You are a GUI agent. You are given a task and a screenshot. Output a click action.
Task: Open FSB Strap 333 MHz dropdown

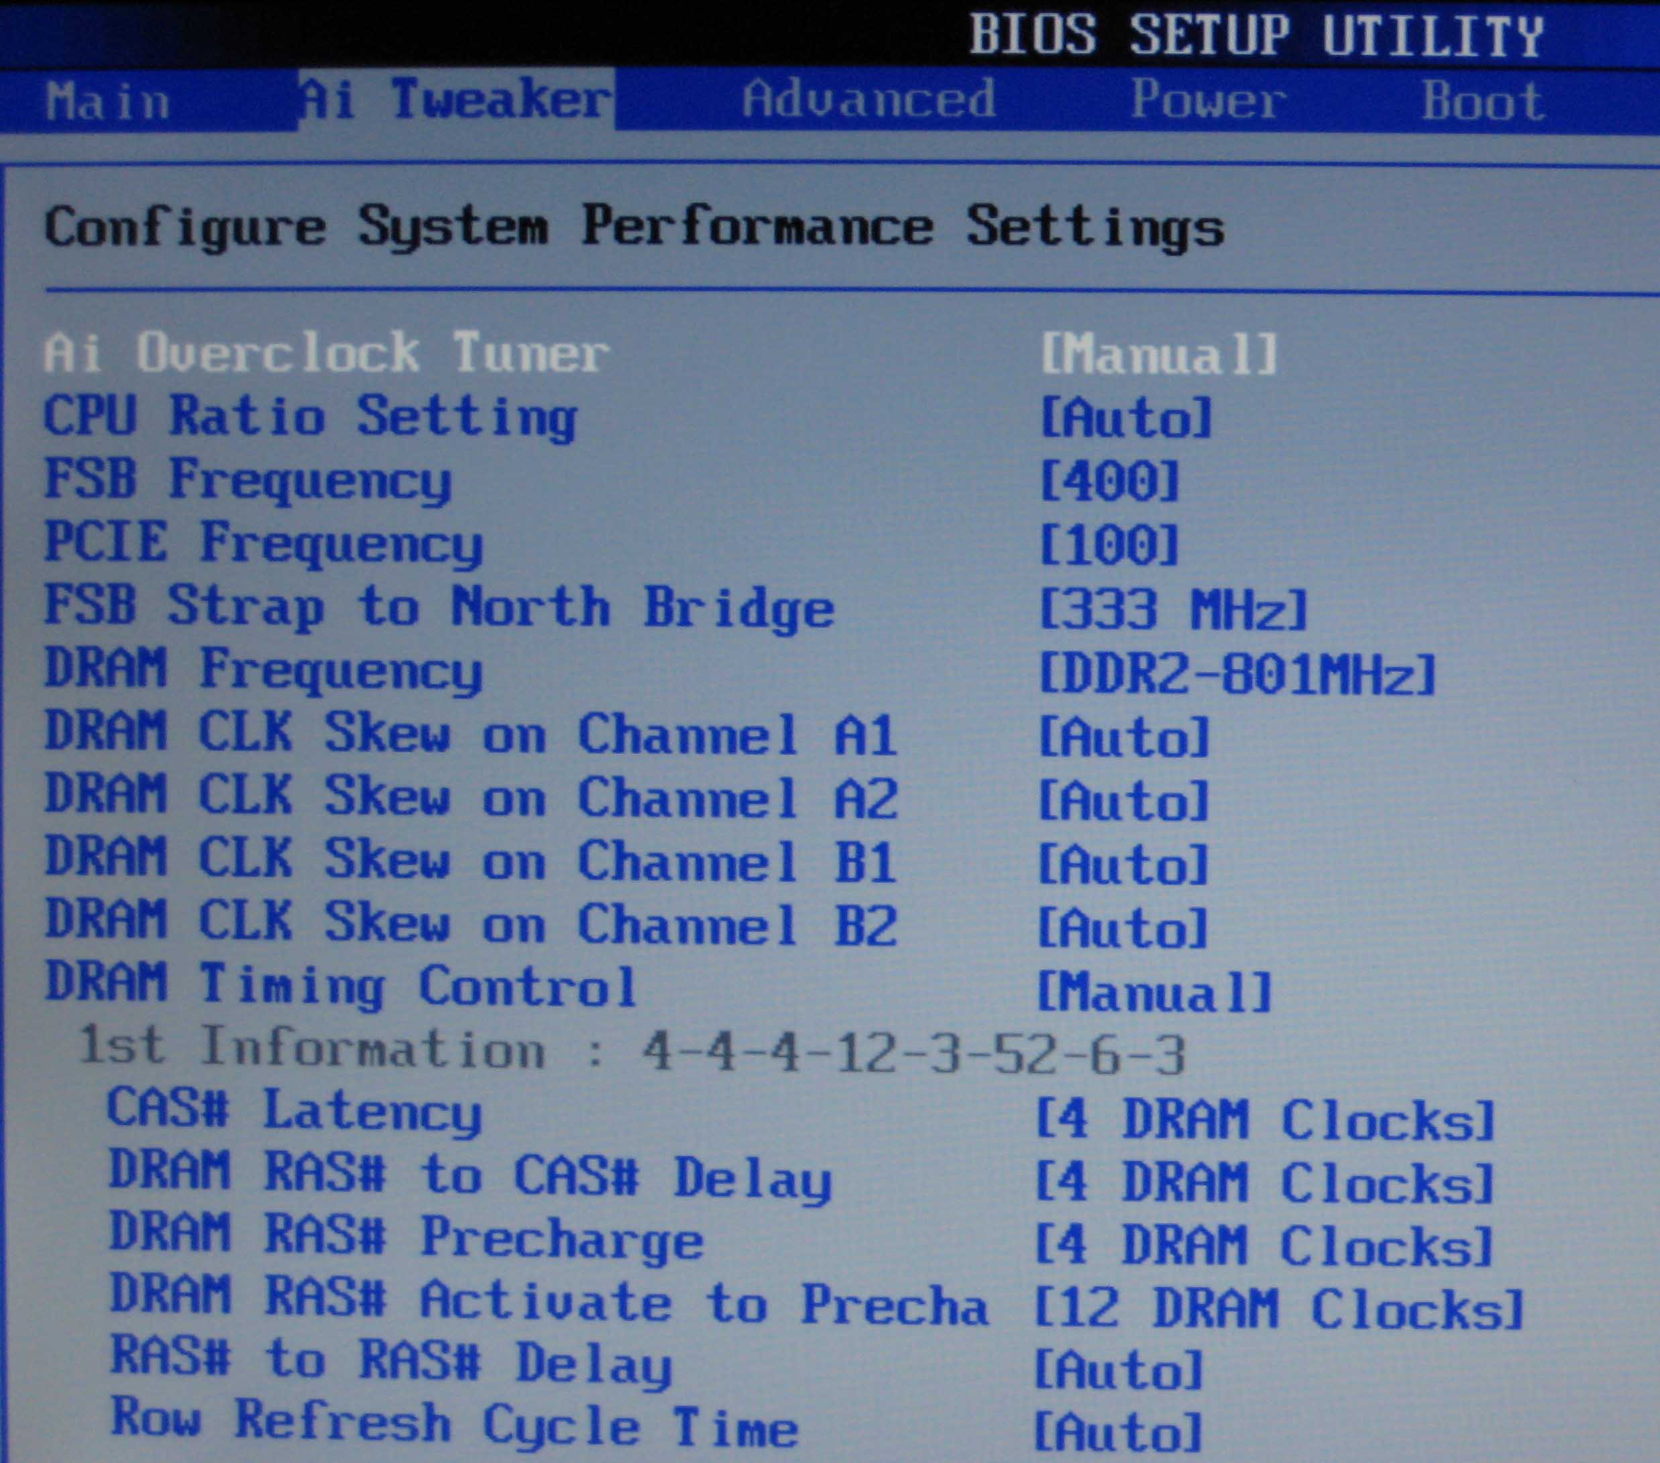(1174, 609)
